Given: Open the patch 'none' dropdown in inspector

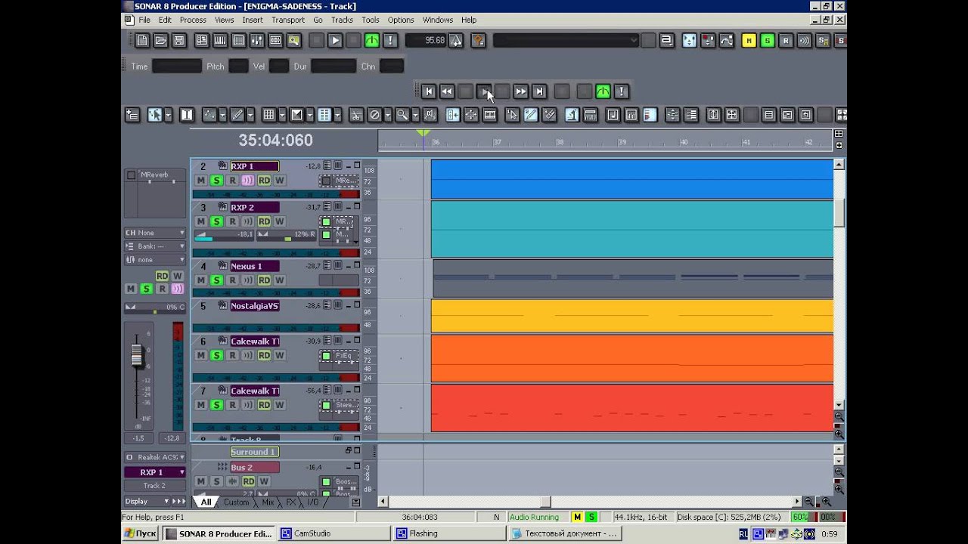Looking at the screenshot, I should (154, 260).
